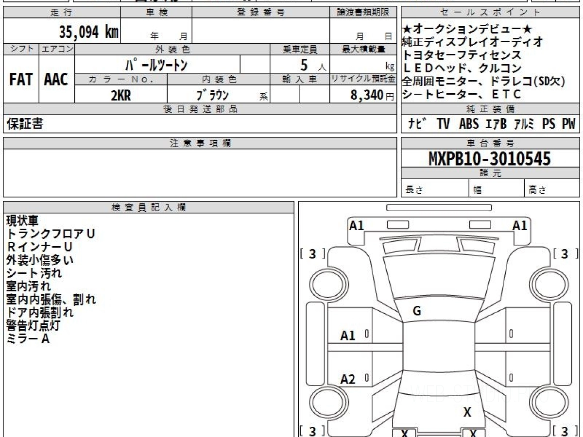Viewport: 583px width, 437px height.
Task: Select interior color ブラウン
Action: 212,95
